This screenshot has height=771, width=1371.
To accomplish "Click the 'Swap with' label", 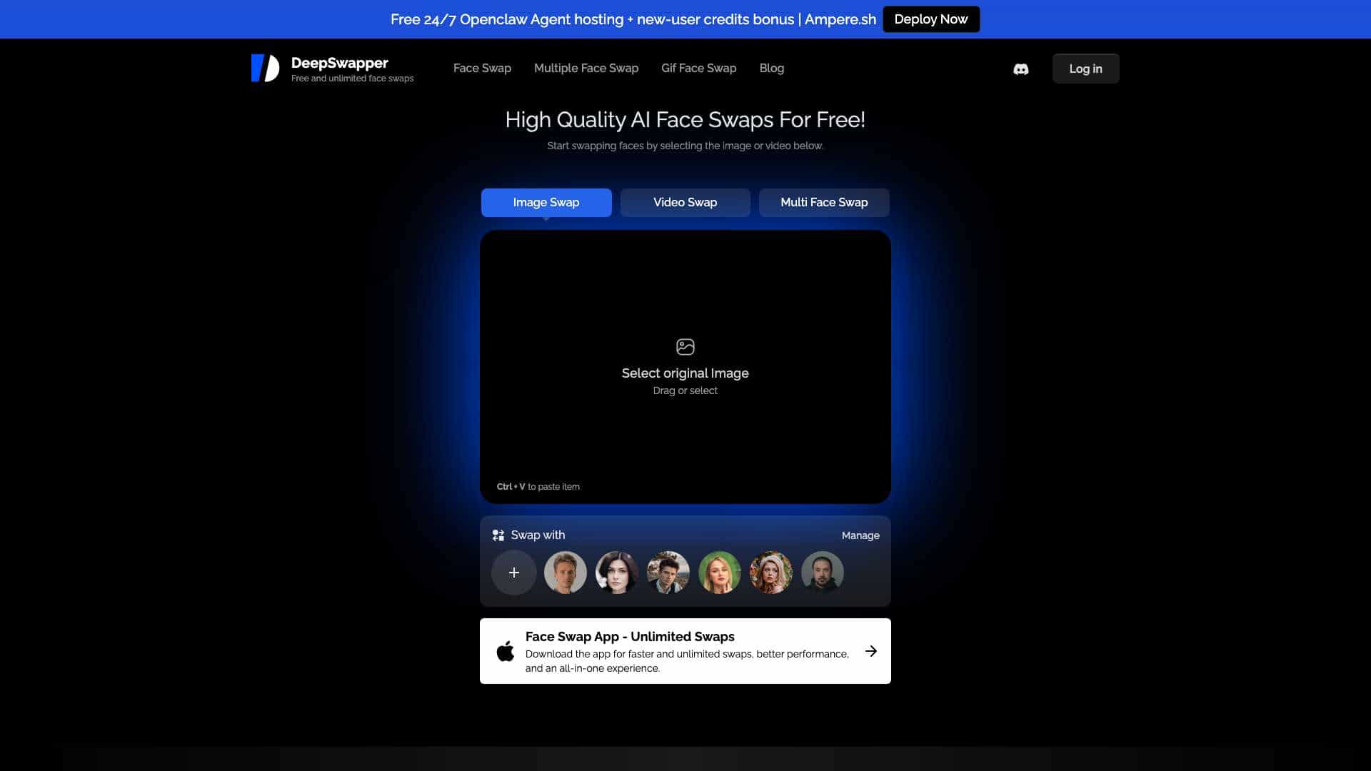I will 538,535.
